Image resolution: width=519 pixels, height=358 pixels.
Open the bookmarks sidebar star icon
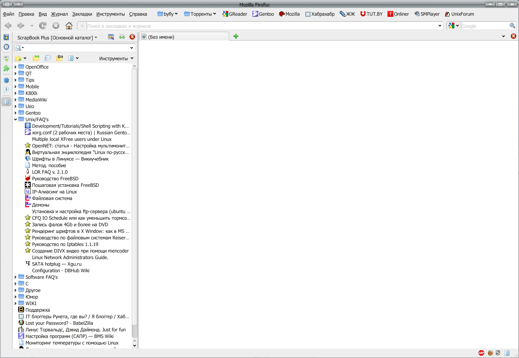pyautogui.click(x=6, y=37)
